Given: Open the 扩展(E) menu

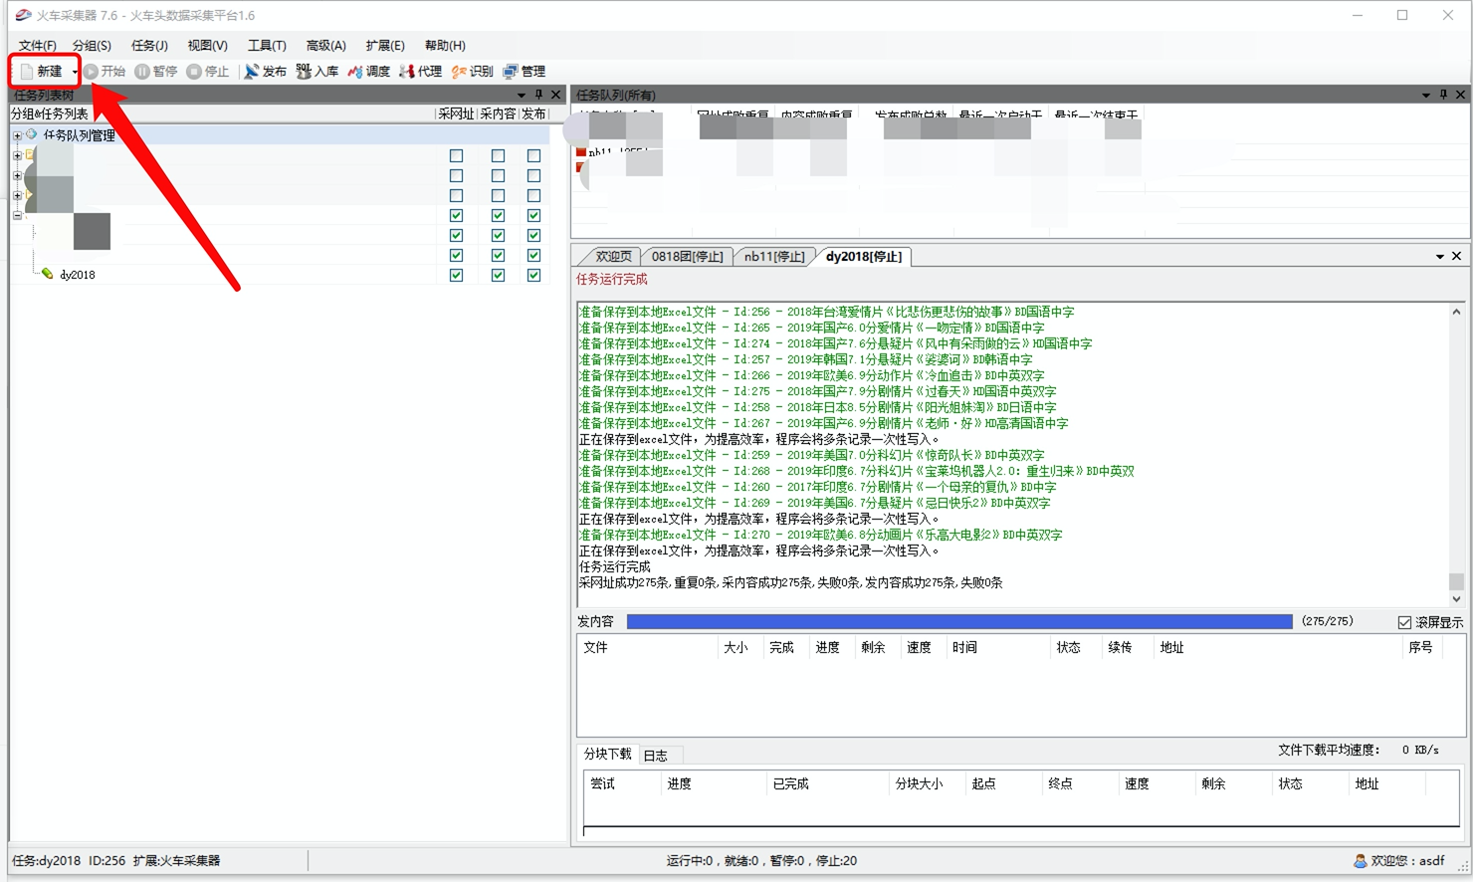Looking at the screenshot, I should click(385, 45).
